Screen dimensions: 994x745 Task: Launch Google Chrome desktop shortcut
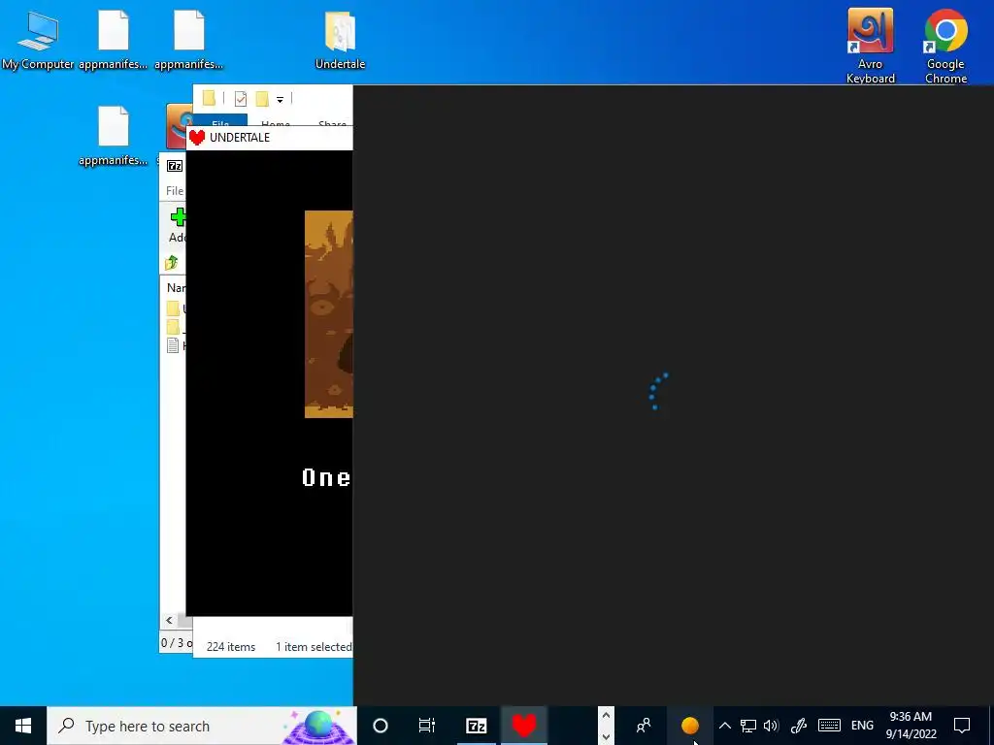point(945,46)
